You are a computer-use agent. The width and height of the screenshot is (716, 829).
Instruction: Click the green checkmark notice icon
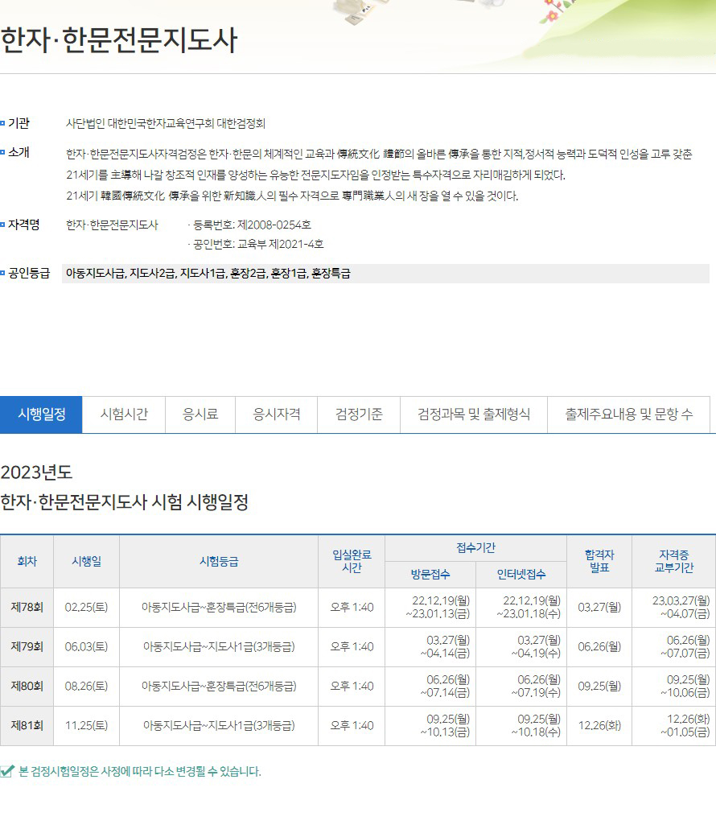pos(7,771)
